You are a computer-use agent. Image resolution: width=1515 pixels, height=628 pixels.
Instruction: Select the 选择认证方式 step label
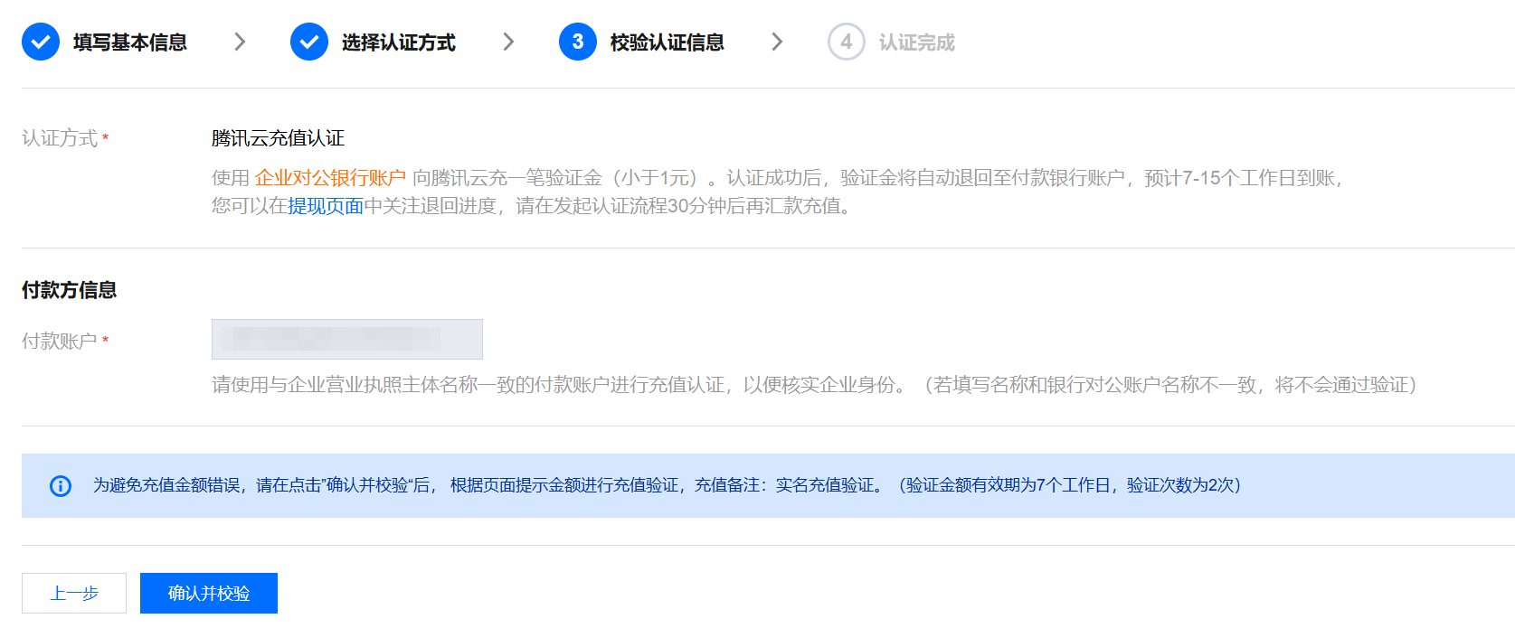tap(399, 42)
